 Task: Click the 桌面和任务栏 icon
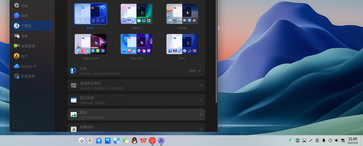tap(74, 85)
